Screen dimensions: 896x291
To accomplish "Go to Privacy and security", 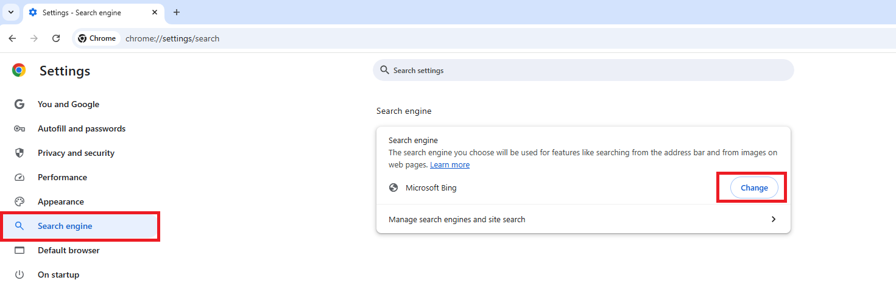I will [x=76, y=153].
